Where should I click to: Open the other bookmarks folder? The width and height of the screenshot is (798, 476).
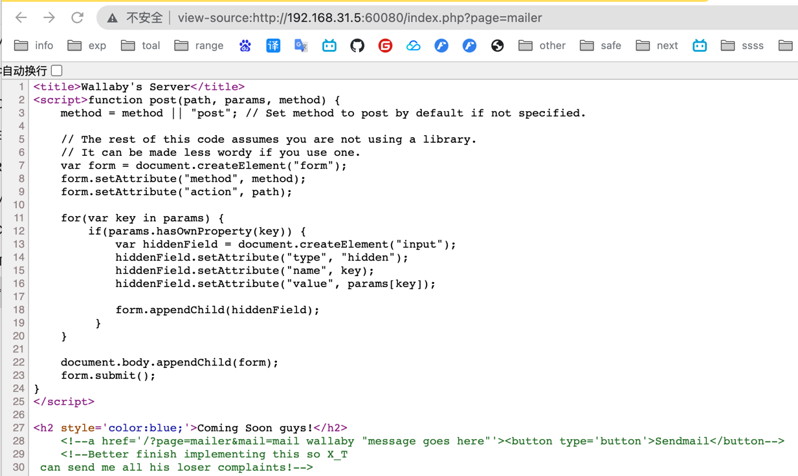(x=542, y=45)
